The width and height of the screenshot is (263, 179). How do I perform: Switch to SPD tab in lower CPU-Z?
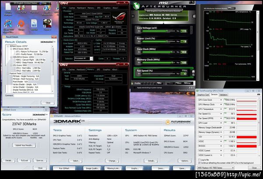(x=99, y=69)
